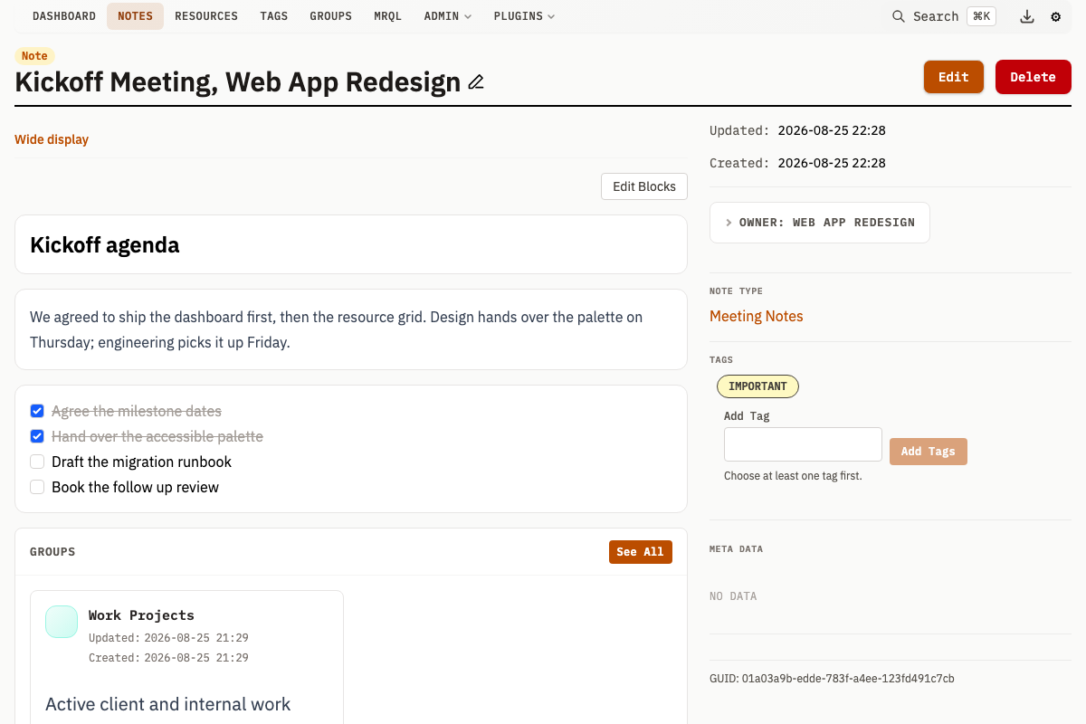This screenshot has width=1086, height=724.
Task: Go to the Dashboard tab
Action: click(x=64, y=16)
